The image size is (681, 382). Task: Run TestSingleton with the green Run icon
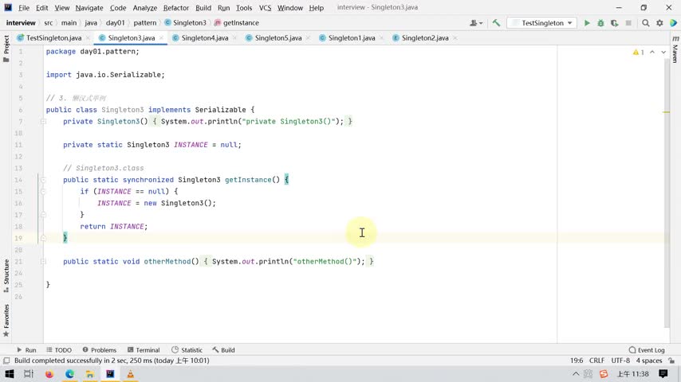coord(587,23)
